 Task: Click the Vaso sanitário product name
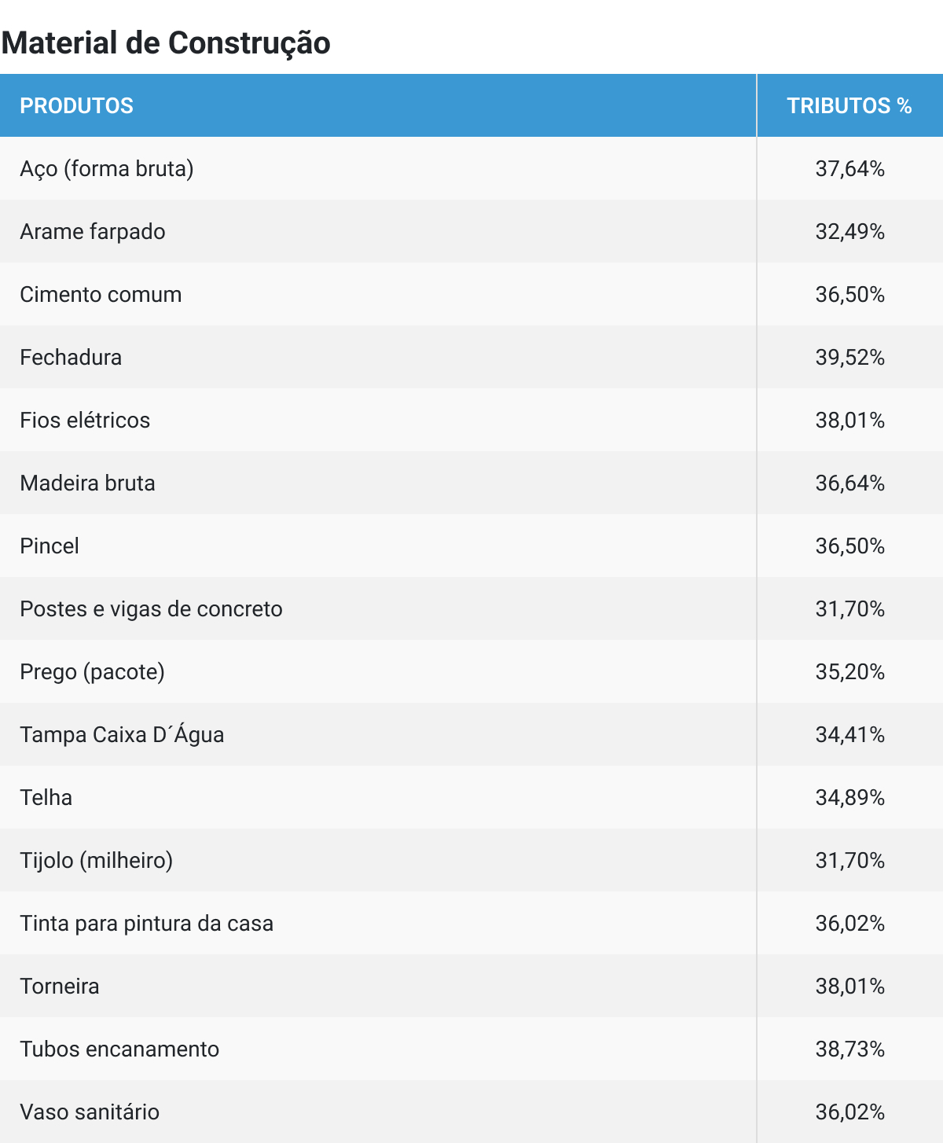[x=90, y=1112]
